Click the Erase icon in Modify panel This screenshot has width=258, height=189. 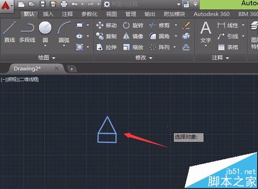[186, 25]
